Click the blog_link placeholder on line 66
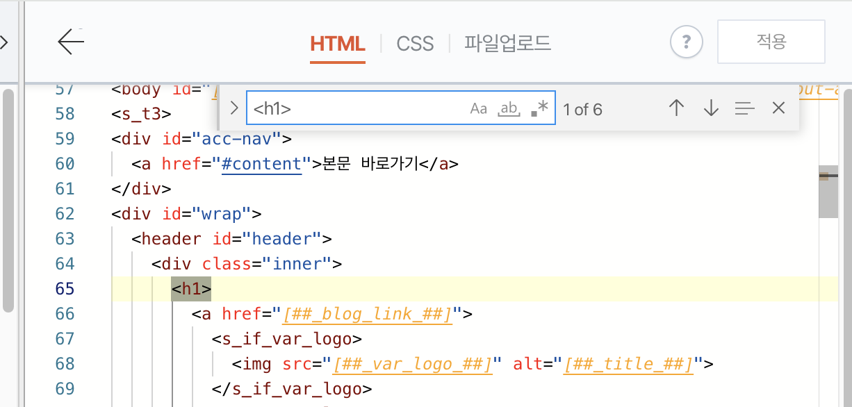Image resolution: width=852 pixels, height=407 pixels. (x=367, y=313)
